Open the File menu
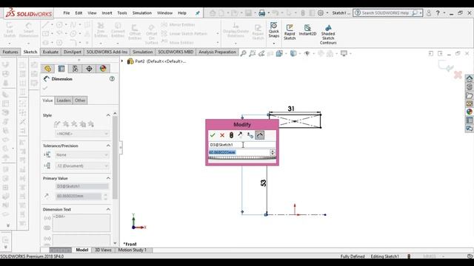474x266 pixels. tap(67, 13)
